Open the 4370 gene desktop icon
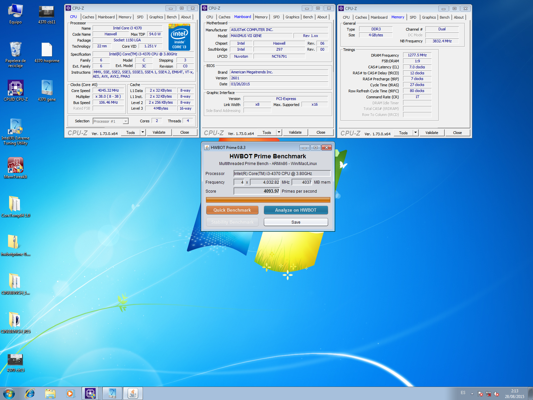 47,91
